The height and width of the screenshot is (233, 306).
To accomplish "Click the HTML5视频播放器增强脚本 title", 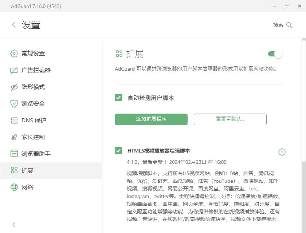I will pos(159,151).
